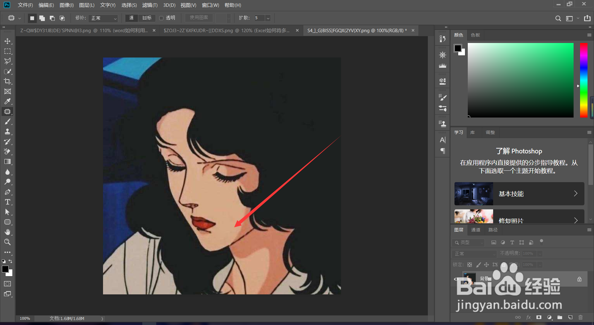Open the 修补 mode dropdown
The width and height of the screenshot is (594, 325).
(103, 18)
